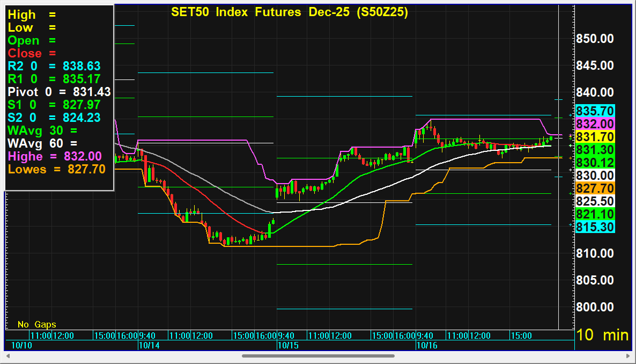Click the Lowes = 827.70 legend entry
The width and height of the screenshot is (636, 364).
pyautogui.click(x=56, y=169)
